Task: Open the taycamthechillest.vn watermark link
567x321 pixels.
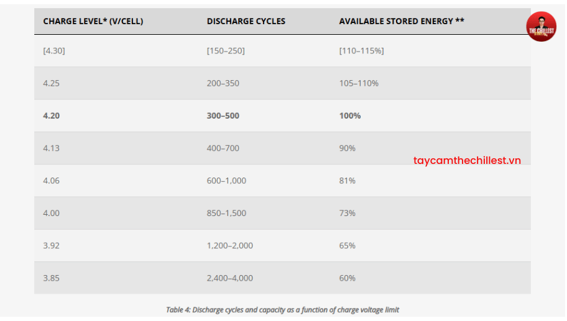Action: coord(467,160)
